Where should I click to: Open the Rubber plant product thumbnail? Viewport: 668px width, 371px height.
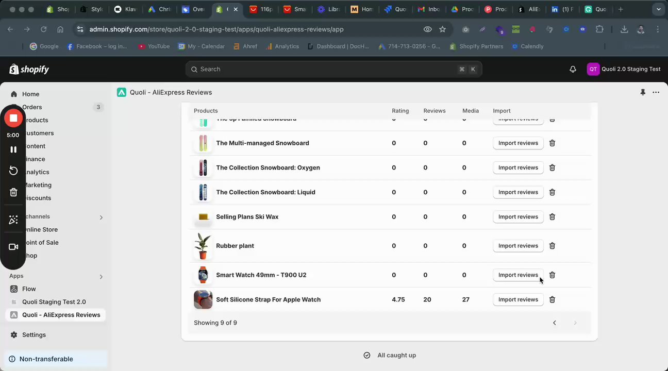pos(203,246)
